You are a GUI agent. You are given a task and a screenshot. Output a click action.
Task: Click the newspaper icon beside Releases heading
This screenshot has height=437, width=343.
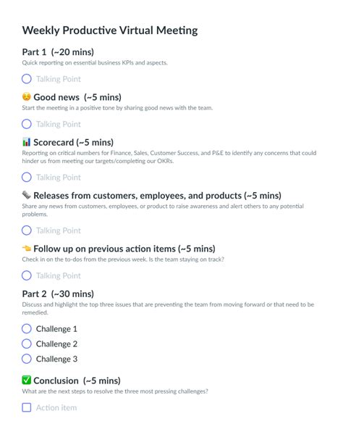[x=26, y=195]
